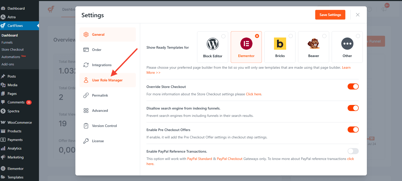Click the Save Settings button
Viewport: 402px width, 181px height.
coord(330,15)
